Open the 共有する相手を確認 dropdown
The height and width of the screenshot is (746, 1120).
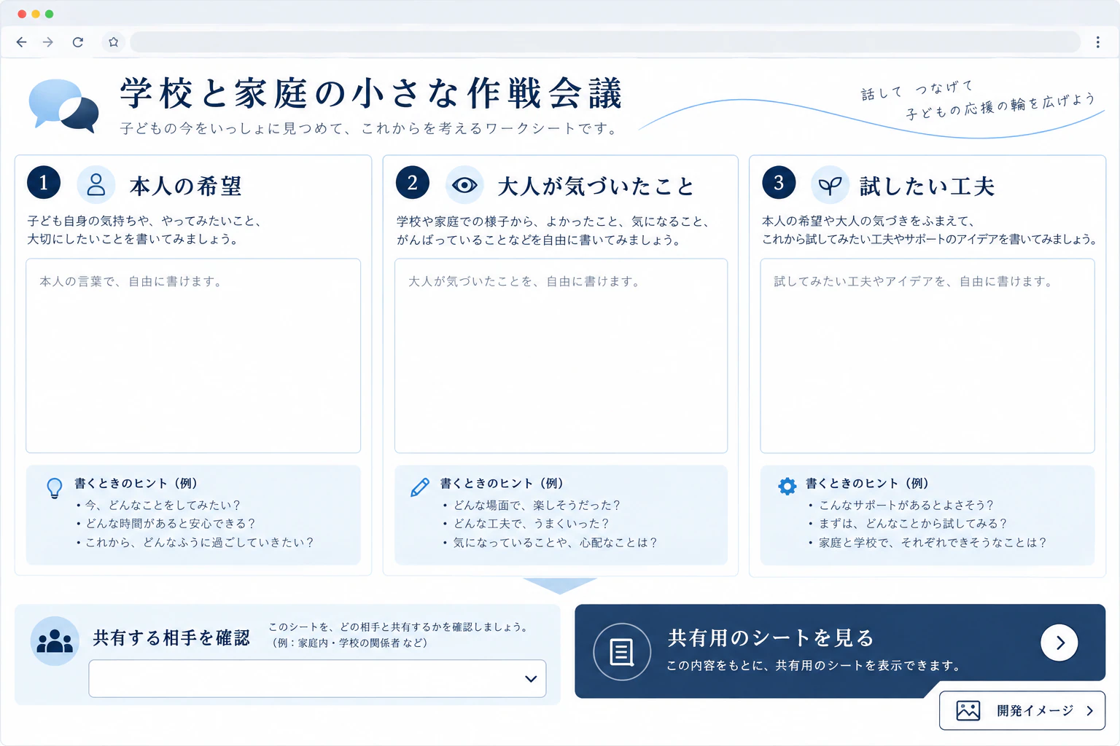(x=317, y=678)
